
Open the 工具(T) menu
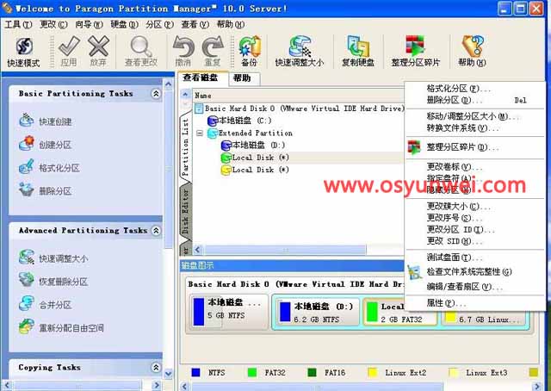(x=18, y=24)
